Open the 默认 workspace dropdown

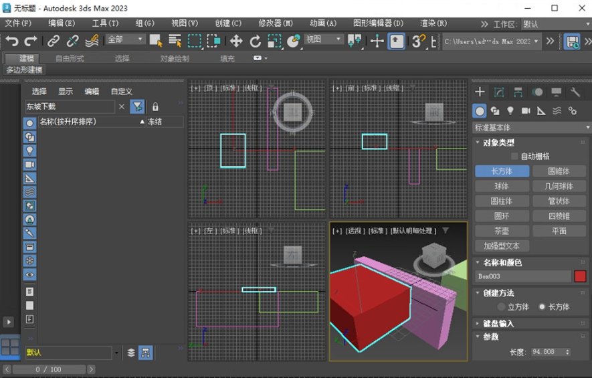tap(556, 24)
